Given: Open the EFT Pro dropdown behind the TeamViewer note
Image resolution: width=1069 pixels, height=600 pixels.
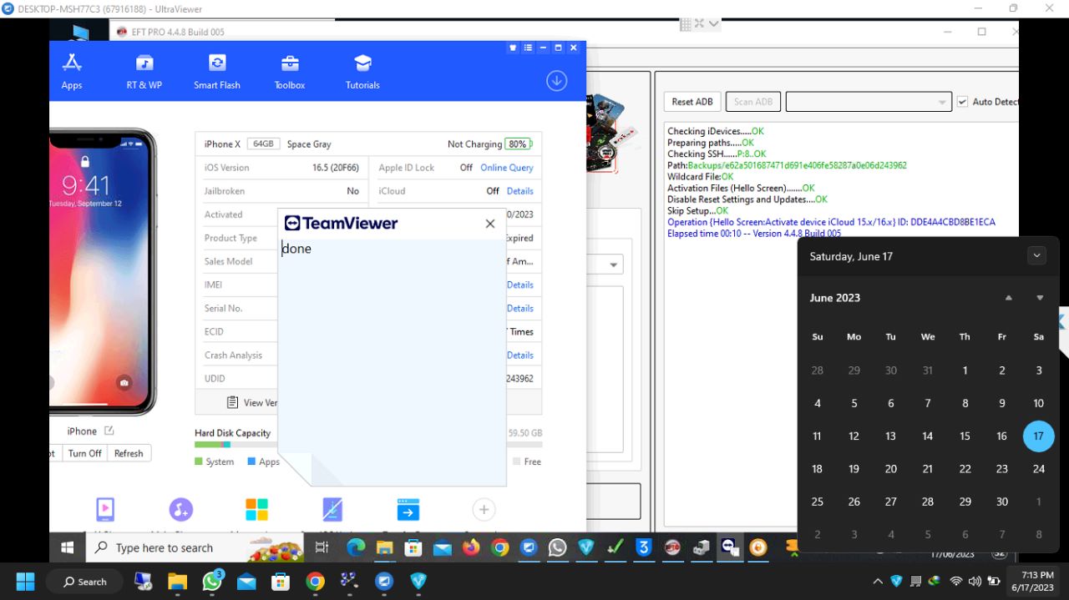Looking at the screenshot, I should point(615,265).
